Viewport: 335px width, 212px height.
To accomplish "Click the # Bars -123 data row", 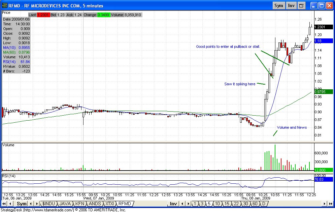I will tap(16, 71).
